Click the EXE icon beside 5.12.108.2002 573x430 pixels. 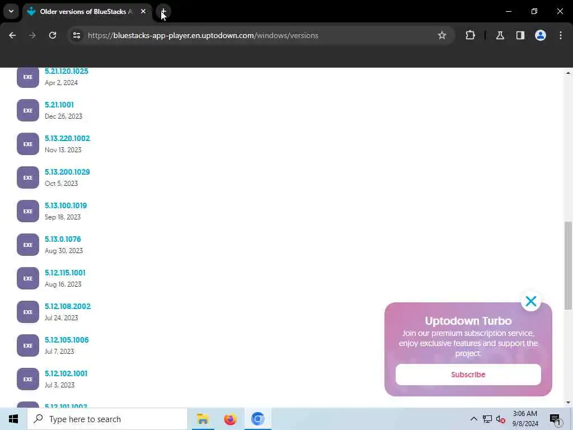pyautogui.click(x=28, y=312)
